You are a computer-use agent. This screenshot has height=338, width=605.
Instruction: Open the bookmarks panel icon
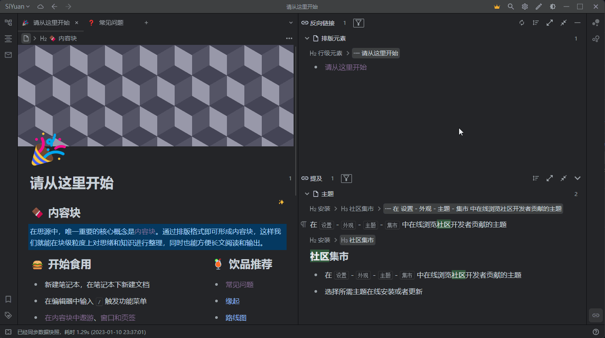[x=8, y=299]
